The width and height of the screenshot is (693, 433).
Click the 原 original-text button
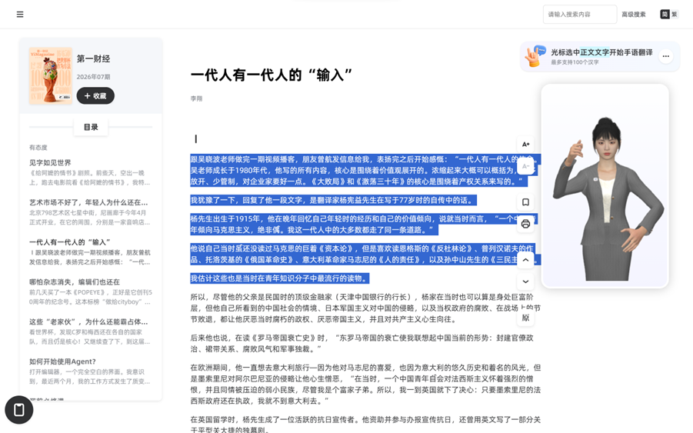[525, 317]
